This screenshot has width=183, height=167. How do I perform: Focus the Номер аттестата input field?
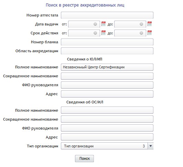click(x=107, y=15)
